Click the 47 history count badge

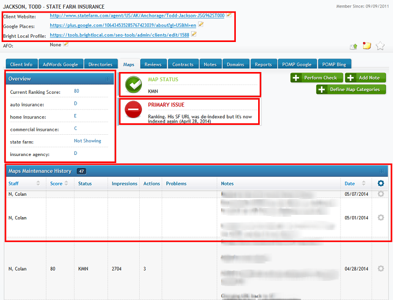(81, 171)
